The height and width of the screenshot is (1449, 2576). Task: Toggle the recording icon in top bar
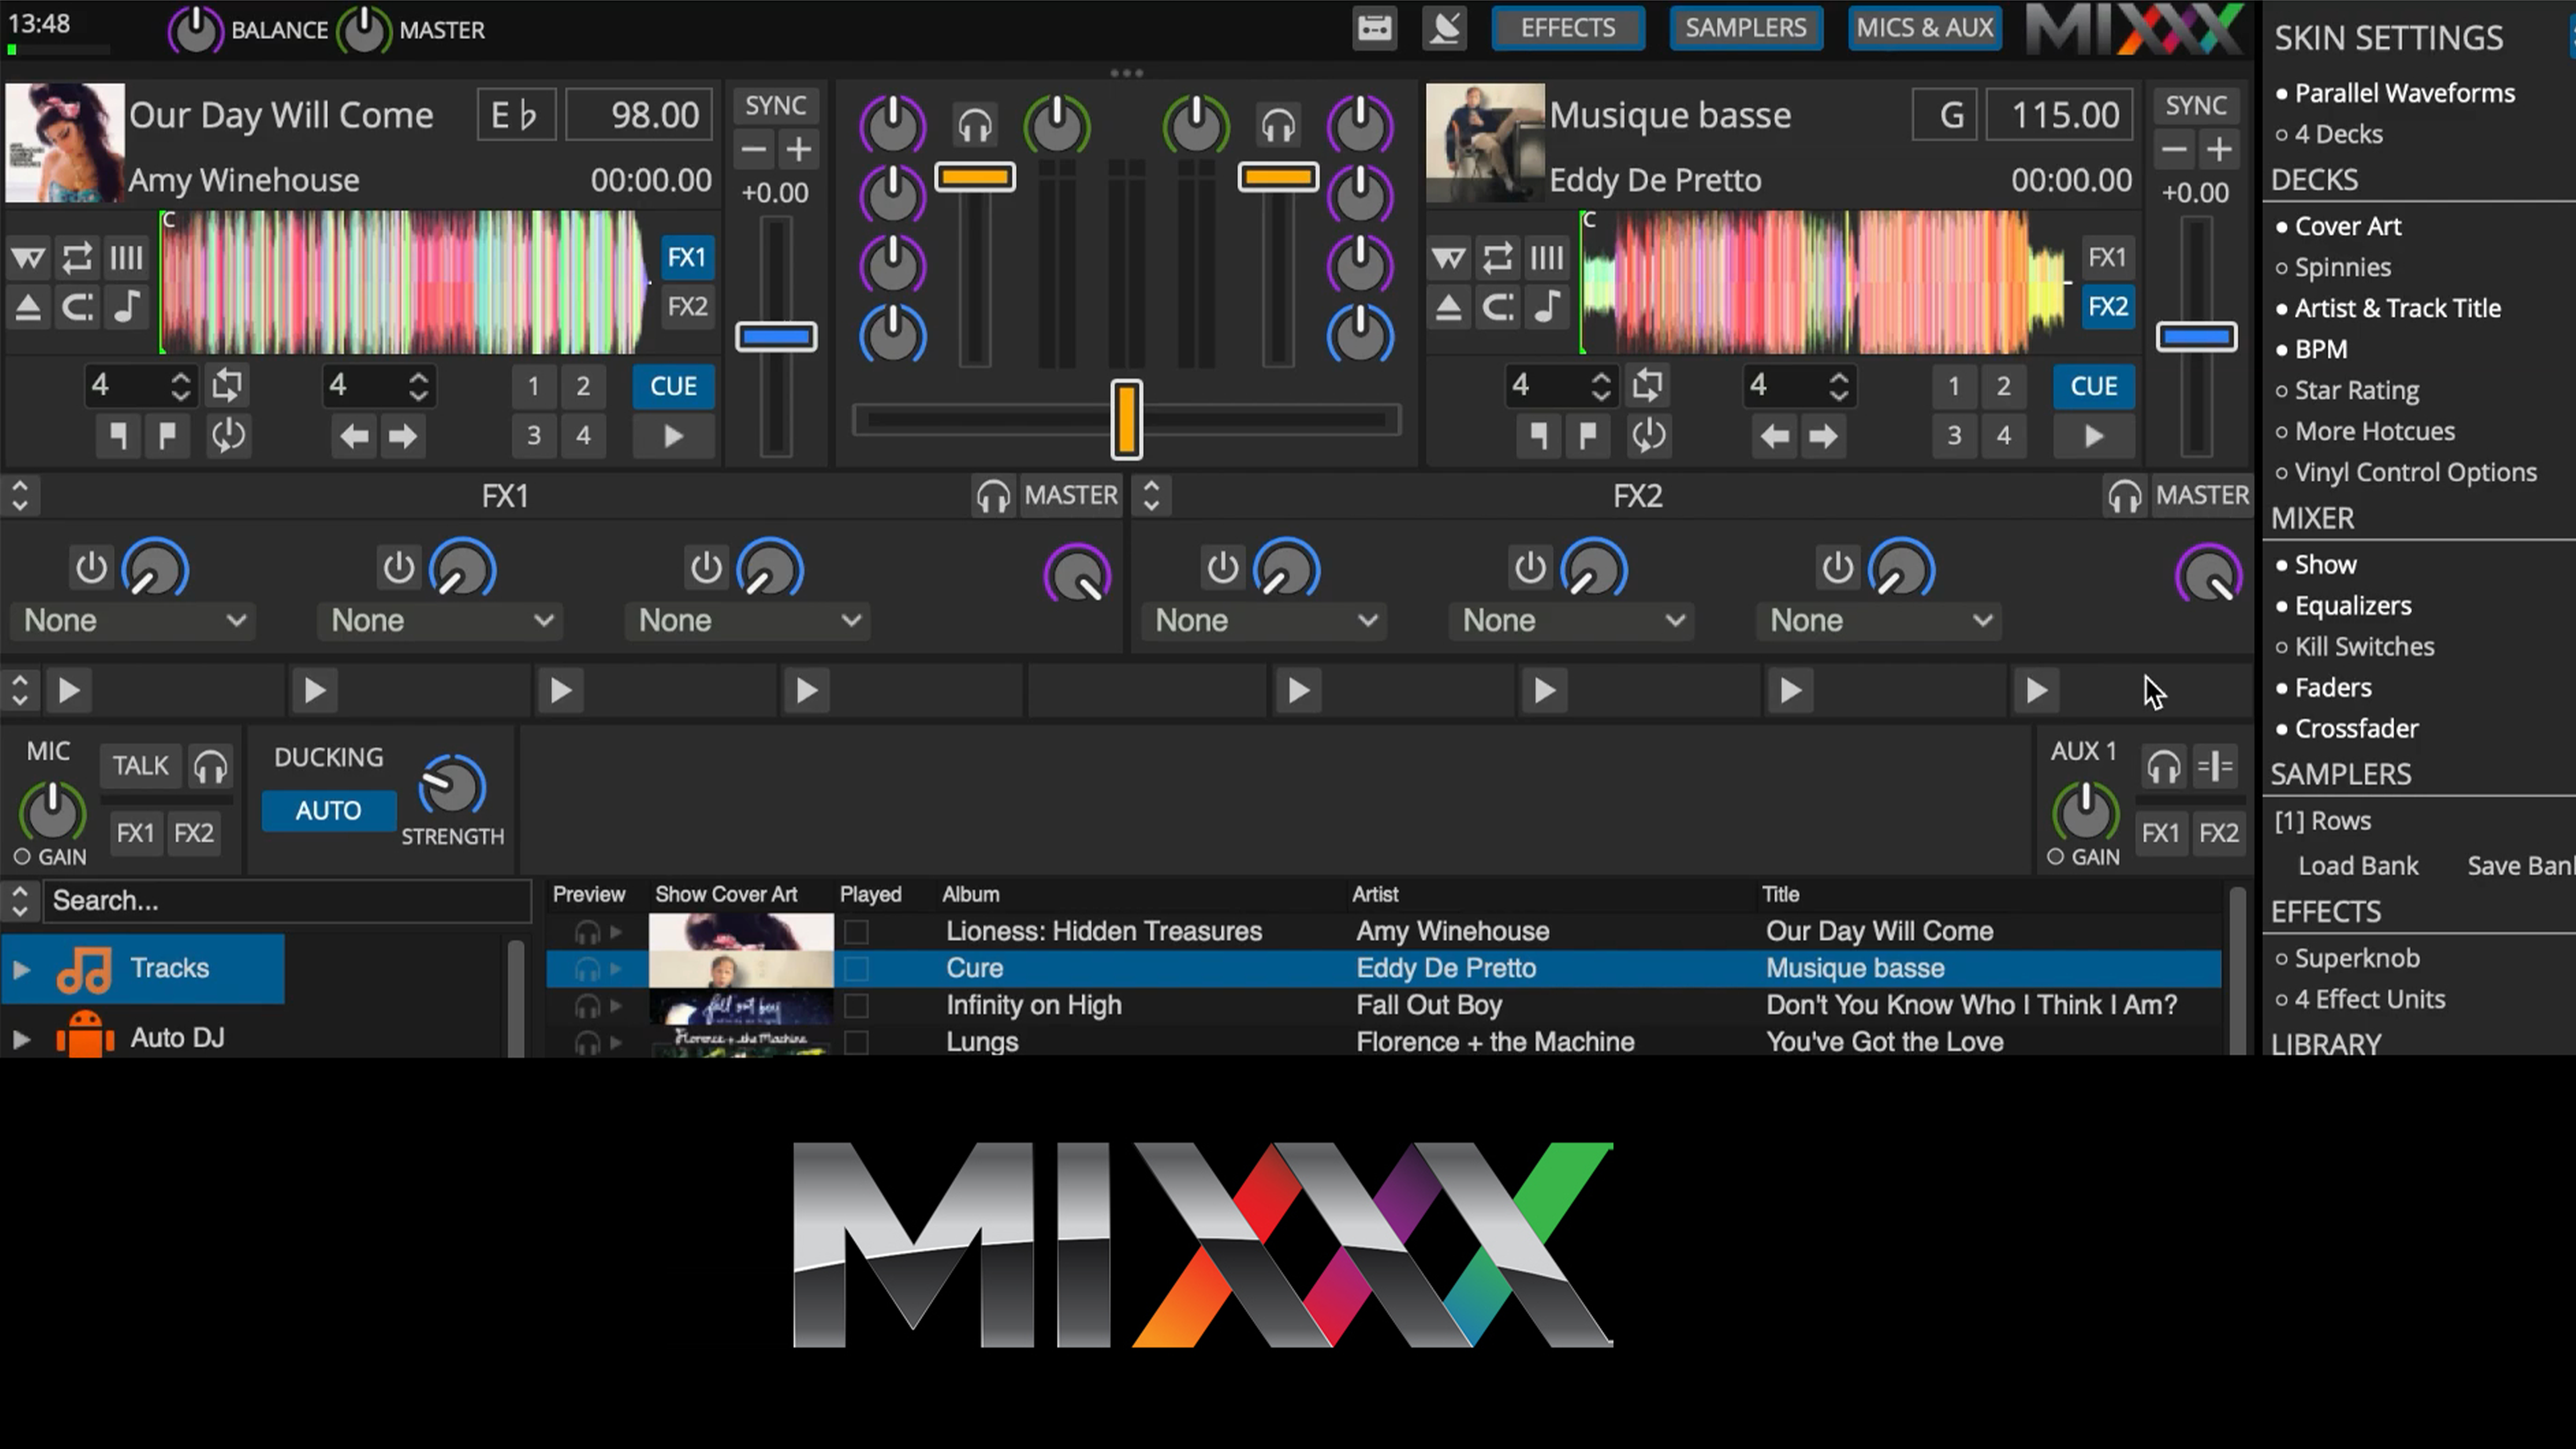1374,28
